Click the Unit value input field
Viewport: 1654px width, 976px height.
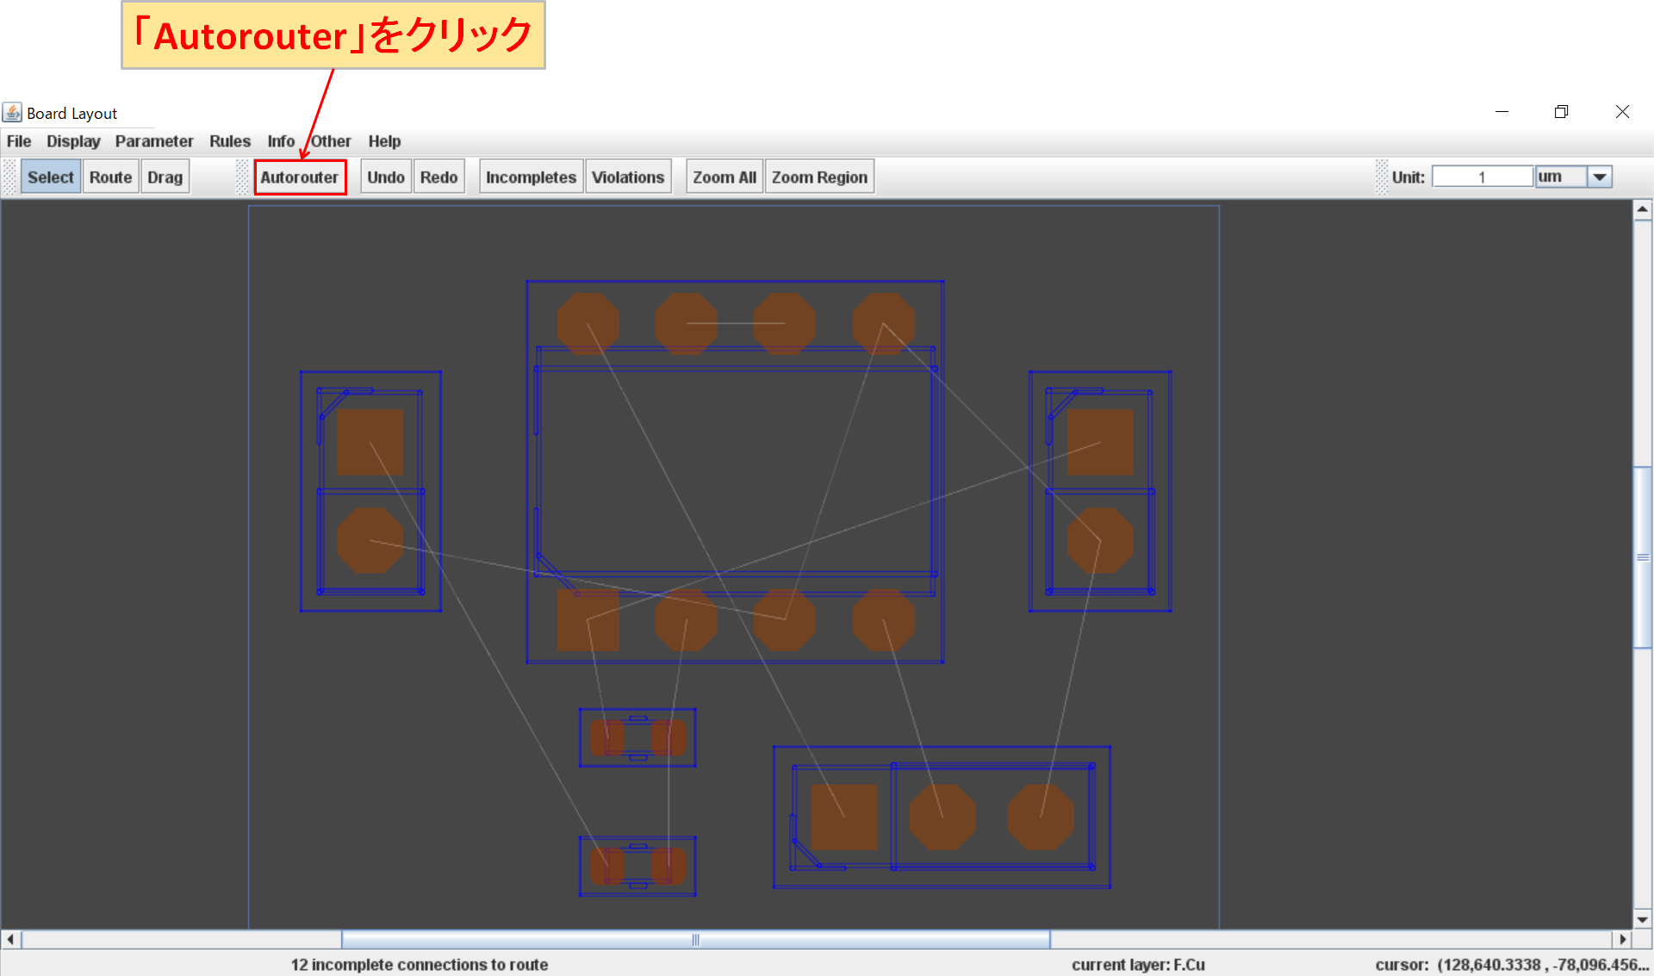[x=1482, y=177]
